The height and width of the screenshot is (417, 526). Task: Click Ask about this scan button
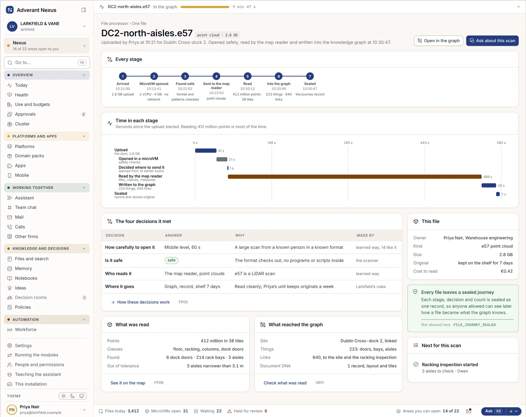492,41
